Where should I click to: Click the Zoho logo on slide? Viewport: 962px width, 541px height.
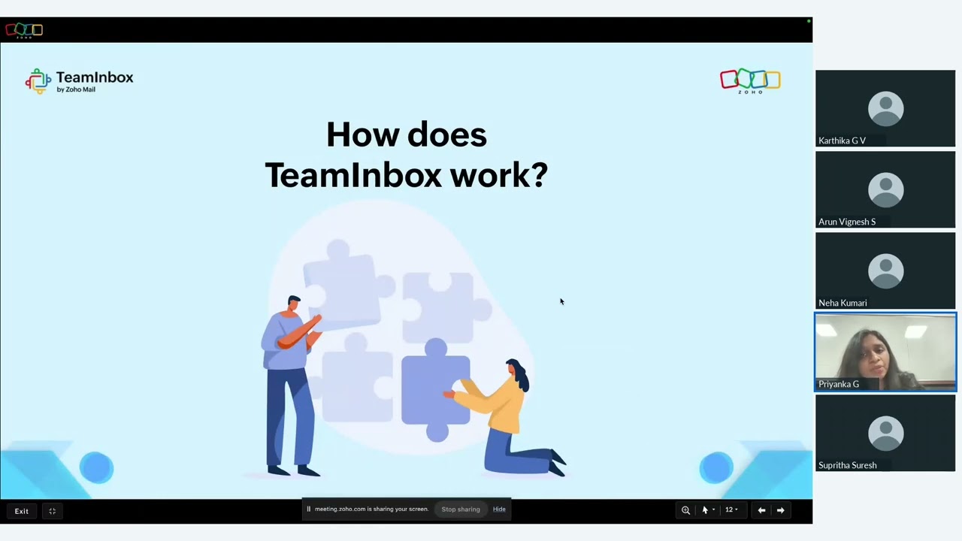(x=750, y=80)
